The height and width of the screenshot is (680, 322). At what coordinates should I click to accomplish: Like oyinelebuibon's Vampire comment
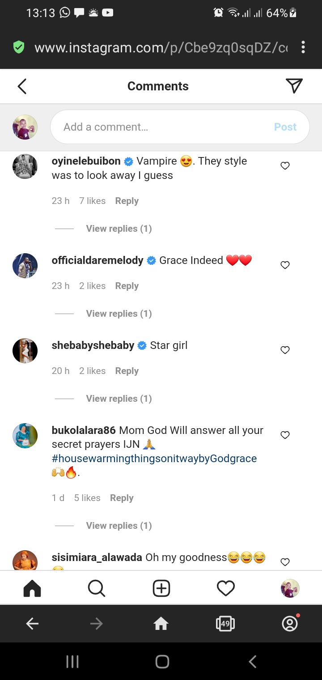285,166
